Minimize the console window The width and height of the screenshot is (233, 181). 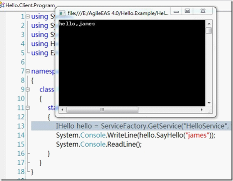pyautogui.click(x=176, y=11)
